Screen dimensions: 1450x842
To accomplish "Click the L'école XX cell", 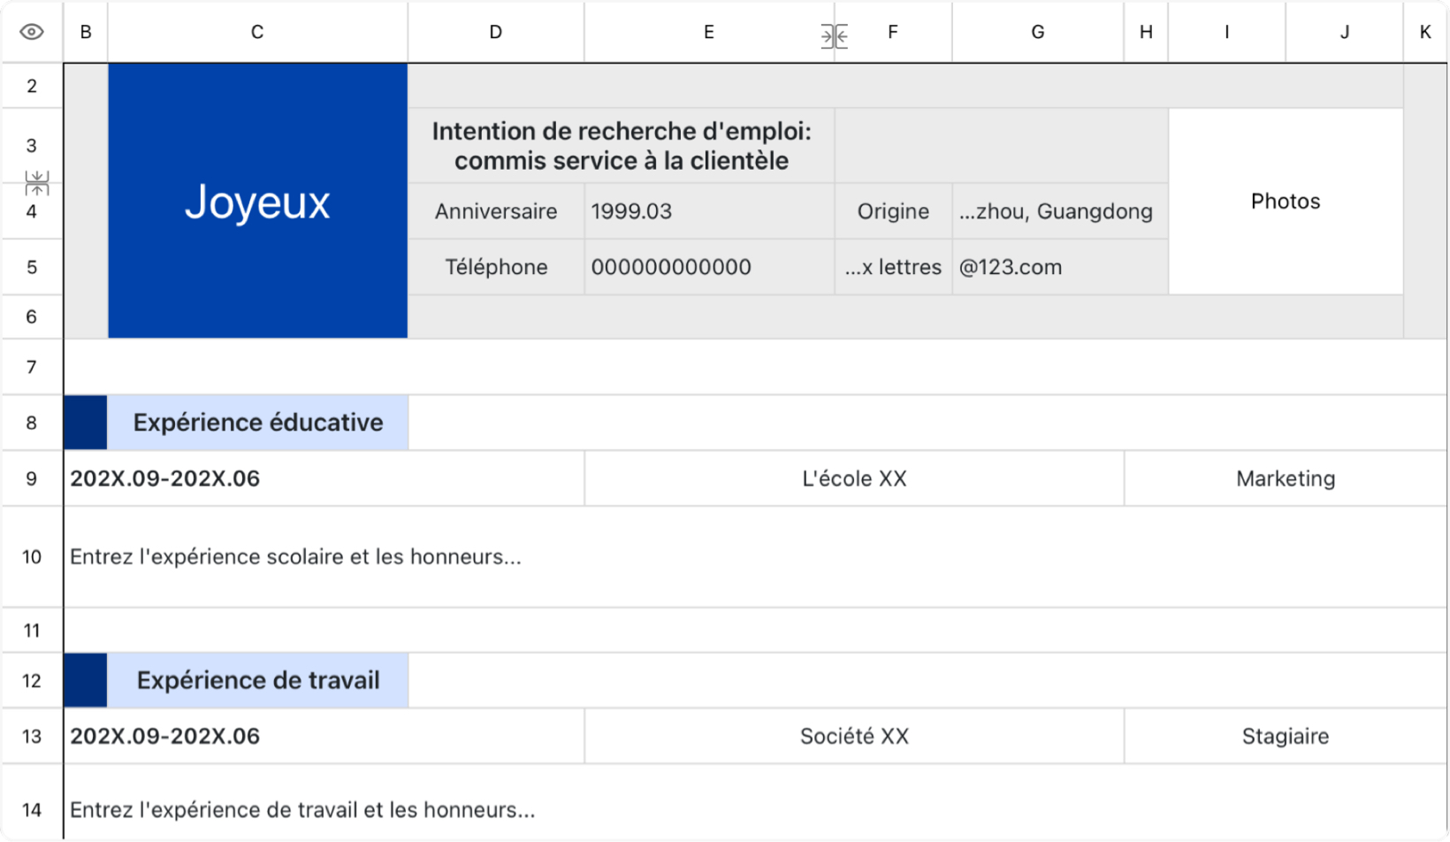I will pyautogui.click(x=854, y=478).
